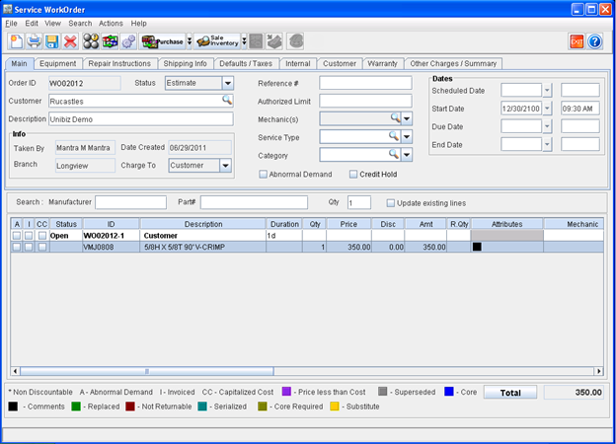Click the green Replaced legend swatch

(76, 406)
